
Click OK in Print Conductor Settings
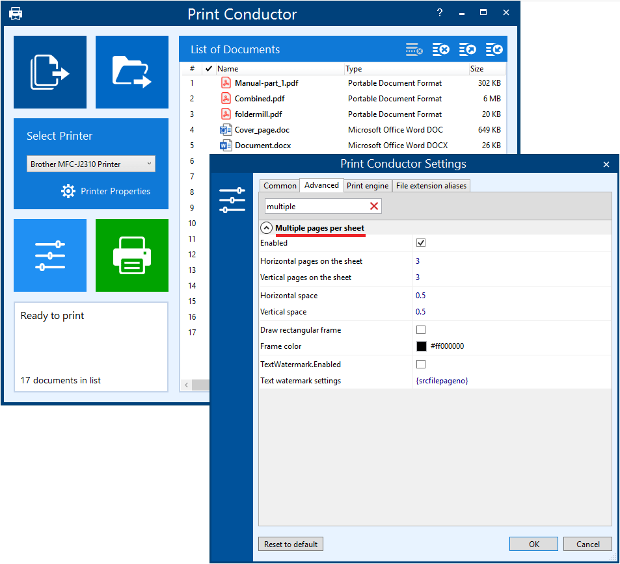pos(533,544)
